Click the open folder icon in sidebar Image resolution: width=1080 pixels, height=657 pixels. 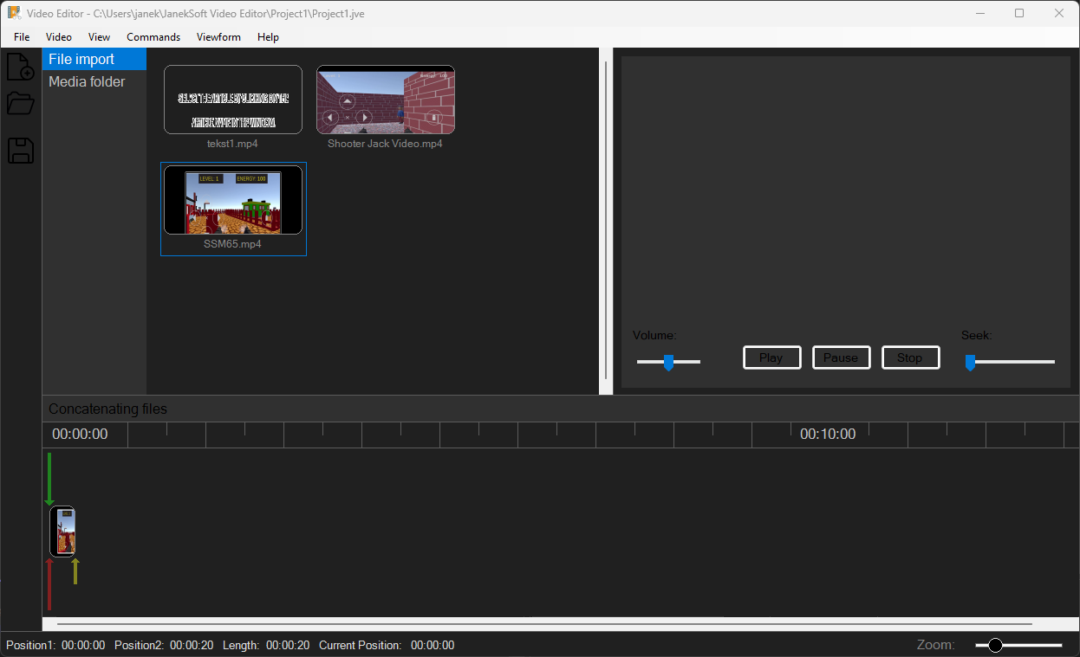[x=20, y=104]
